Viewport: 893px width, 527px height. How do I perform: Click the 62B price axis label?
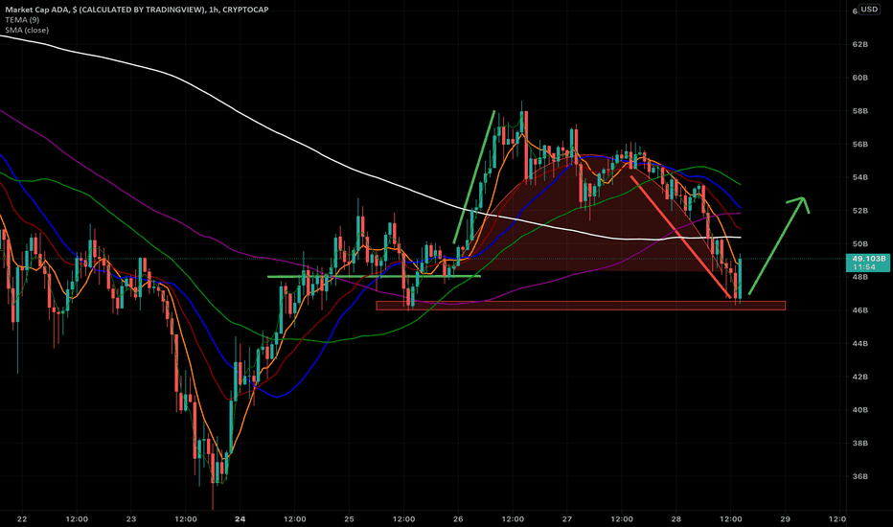coord(860,44)
